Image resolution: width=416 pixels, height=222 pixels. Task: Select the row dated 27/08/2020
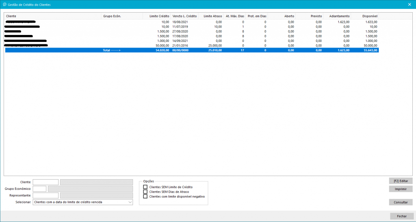tap(192, 31)
